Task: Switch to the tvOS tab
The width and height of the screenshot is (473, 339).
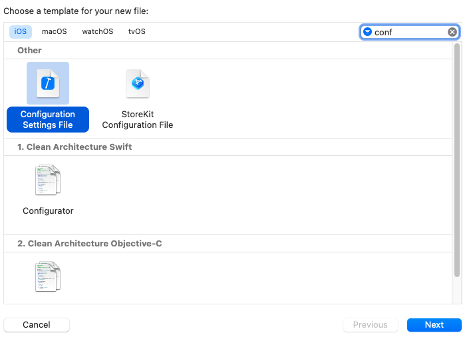Action: coord(136,32)
